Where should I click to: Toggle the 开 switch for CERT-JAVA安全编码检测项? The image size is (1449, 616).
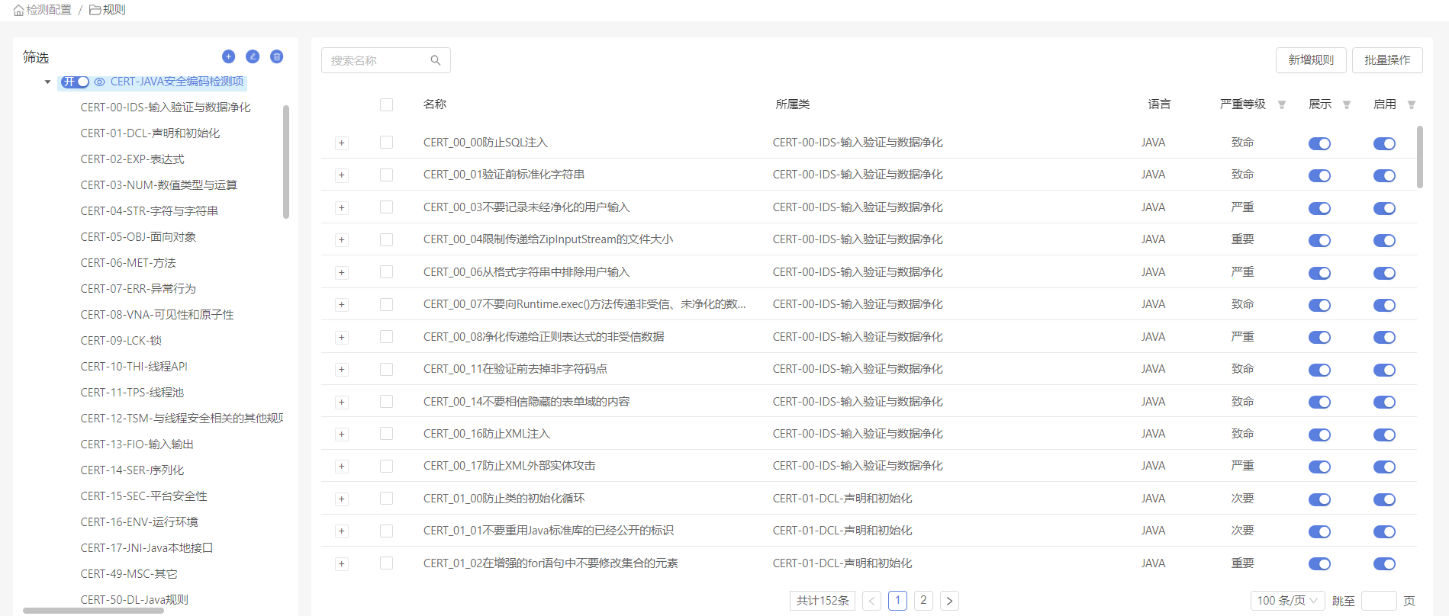click(76, 82)
